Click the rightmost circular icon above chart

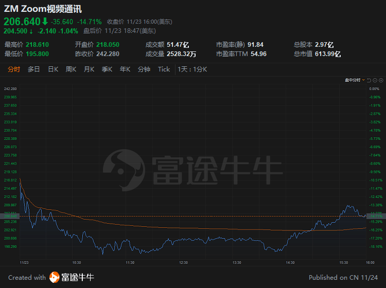[x=380, y=80]
